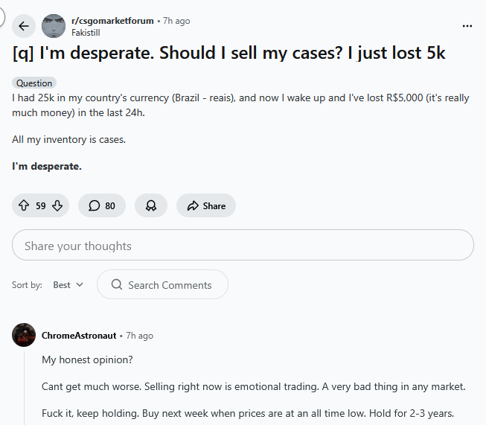Share the post

(206, 205)
